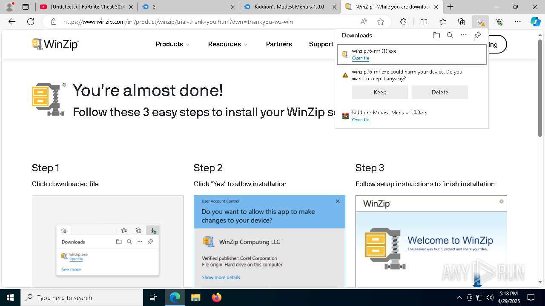Pin the Downloads panel

(x=477, y=35)
